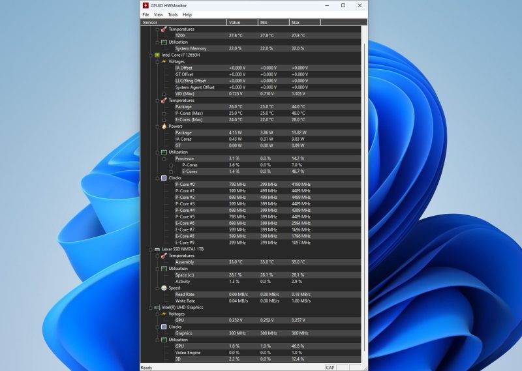Click the lightning icon of CPU Voltages
522x371 pixels.
click(x=164, y=61)
